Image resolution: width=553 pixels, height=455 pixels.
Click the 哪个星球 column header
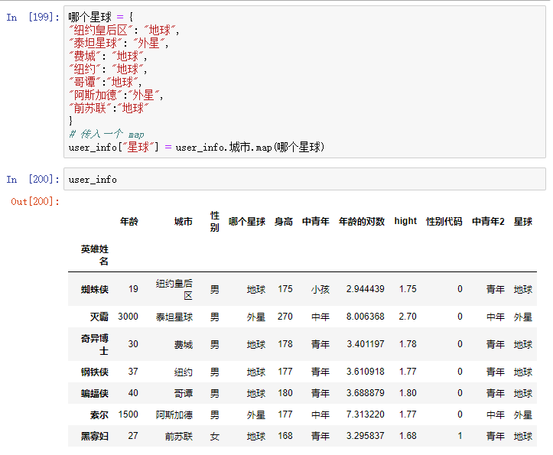click(246, 222)
